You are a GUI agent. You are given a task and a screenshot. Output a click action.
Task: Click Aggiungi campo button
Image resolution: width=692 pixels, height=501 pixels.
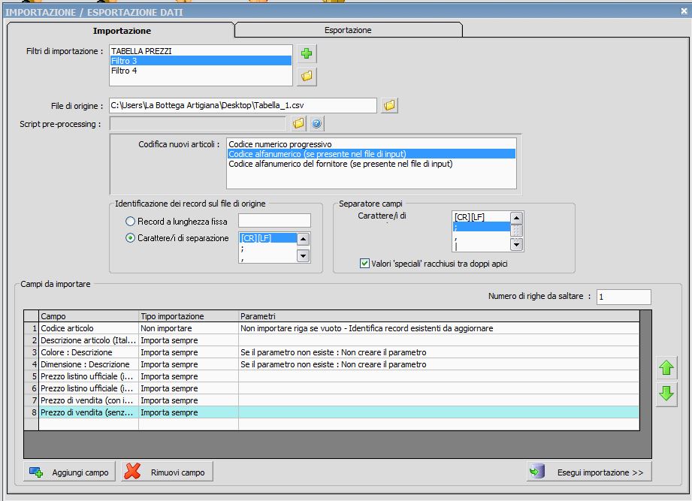[69, 472]
